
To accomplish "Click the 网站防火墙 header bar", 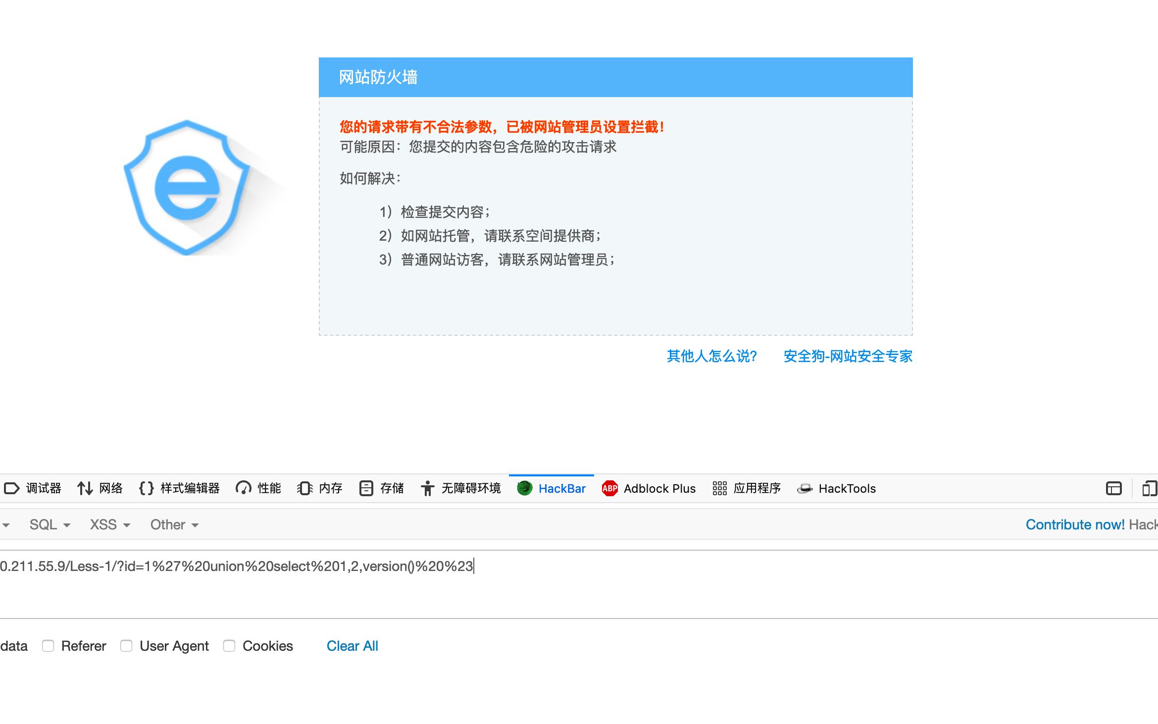I will point(615,77).
